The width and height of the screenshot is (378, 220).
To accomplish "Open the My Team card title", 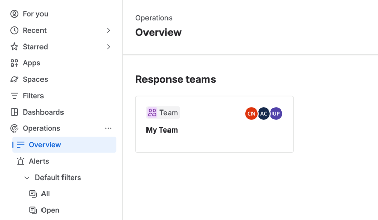I will 162,130.
